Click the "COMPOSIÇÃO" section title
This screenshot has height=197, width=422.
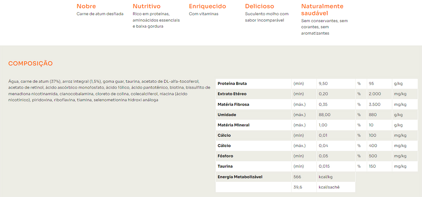click(31, 64)
